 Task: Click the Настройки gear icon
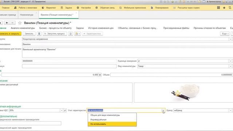(78, 8)
